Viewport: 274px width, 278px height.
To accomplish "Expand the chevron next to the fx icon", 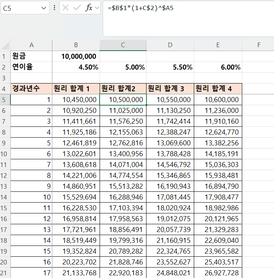I will point(97,8).
